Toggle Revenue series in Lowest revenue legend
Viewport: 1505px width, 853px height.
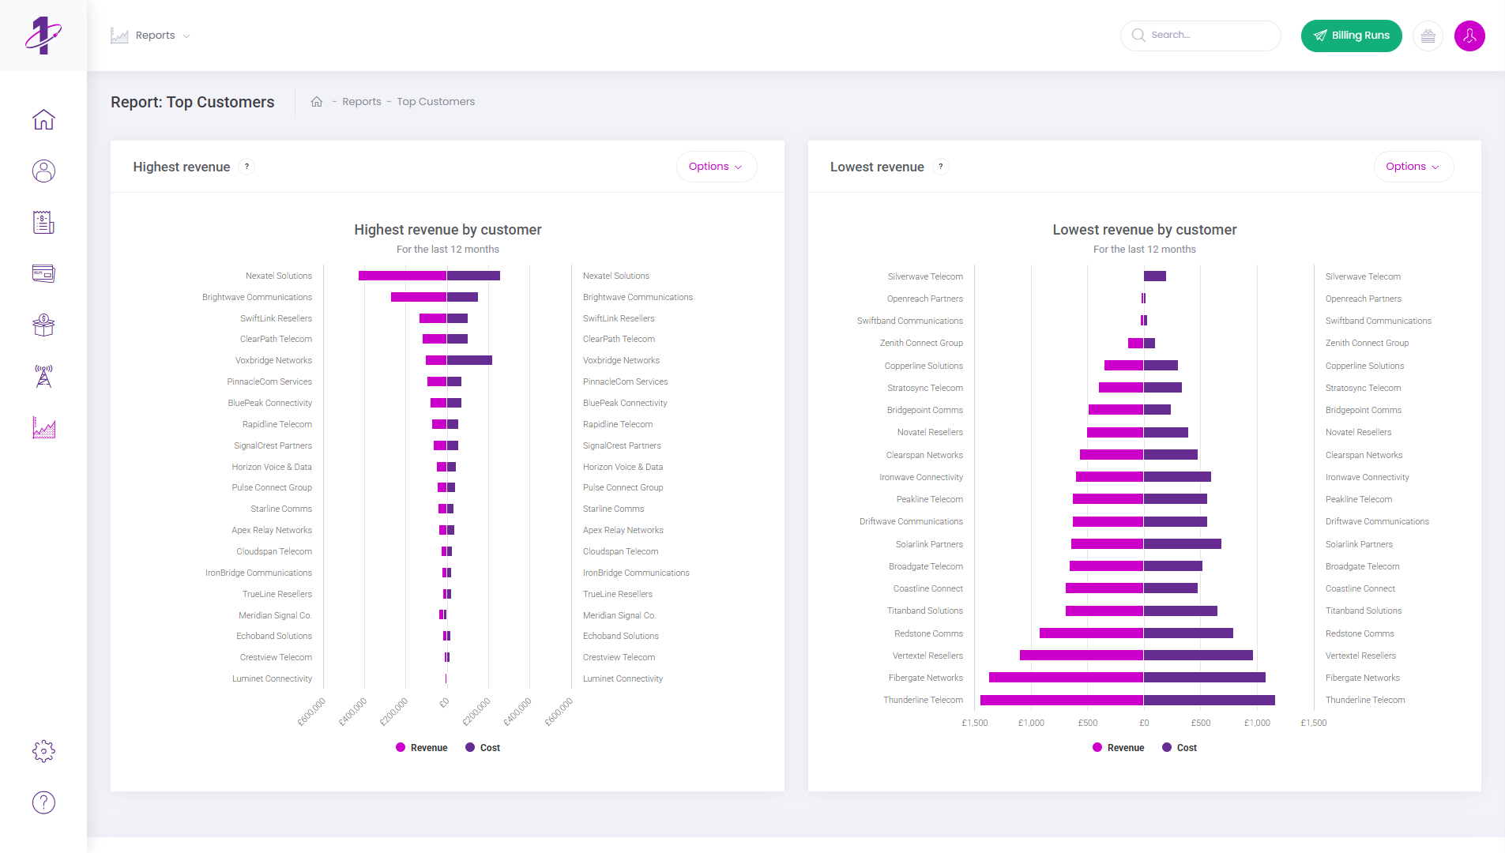(x=1119, y=748)
